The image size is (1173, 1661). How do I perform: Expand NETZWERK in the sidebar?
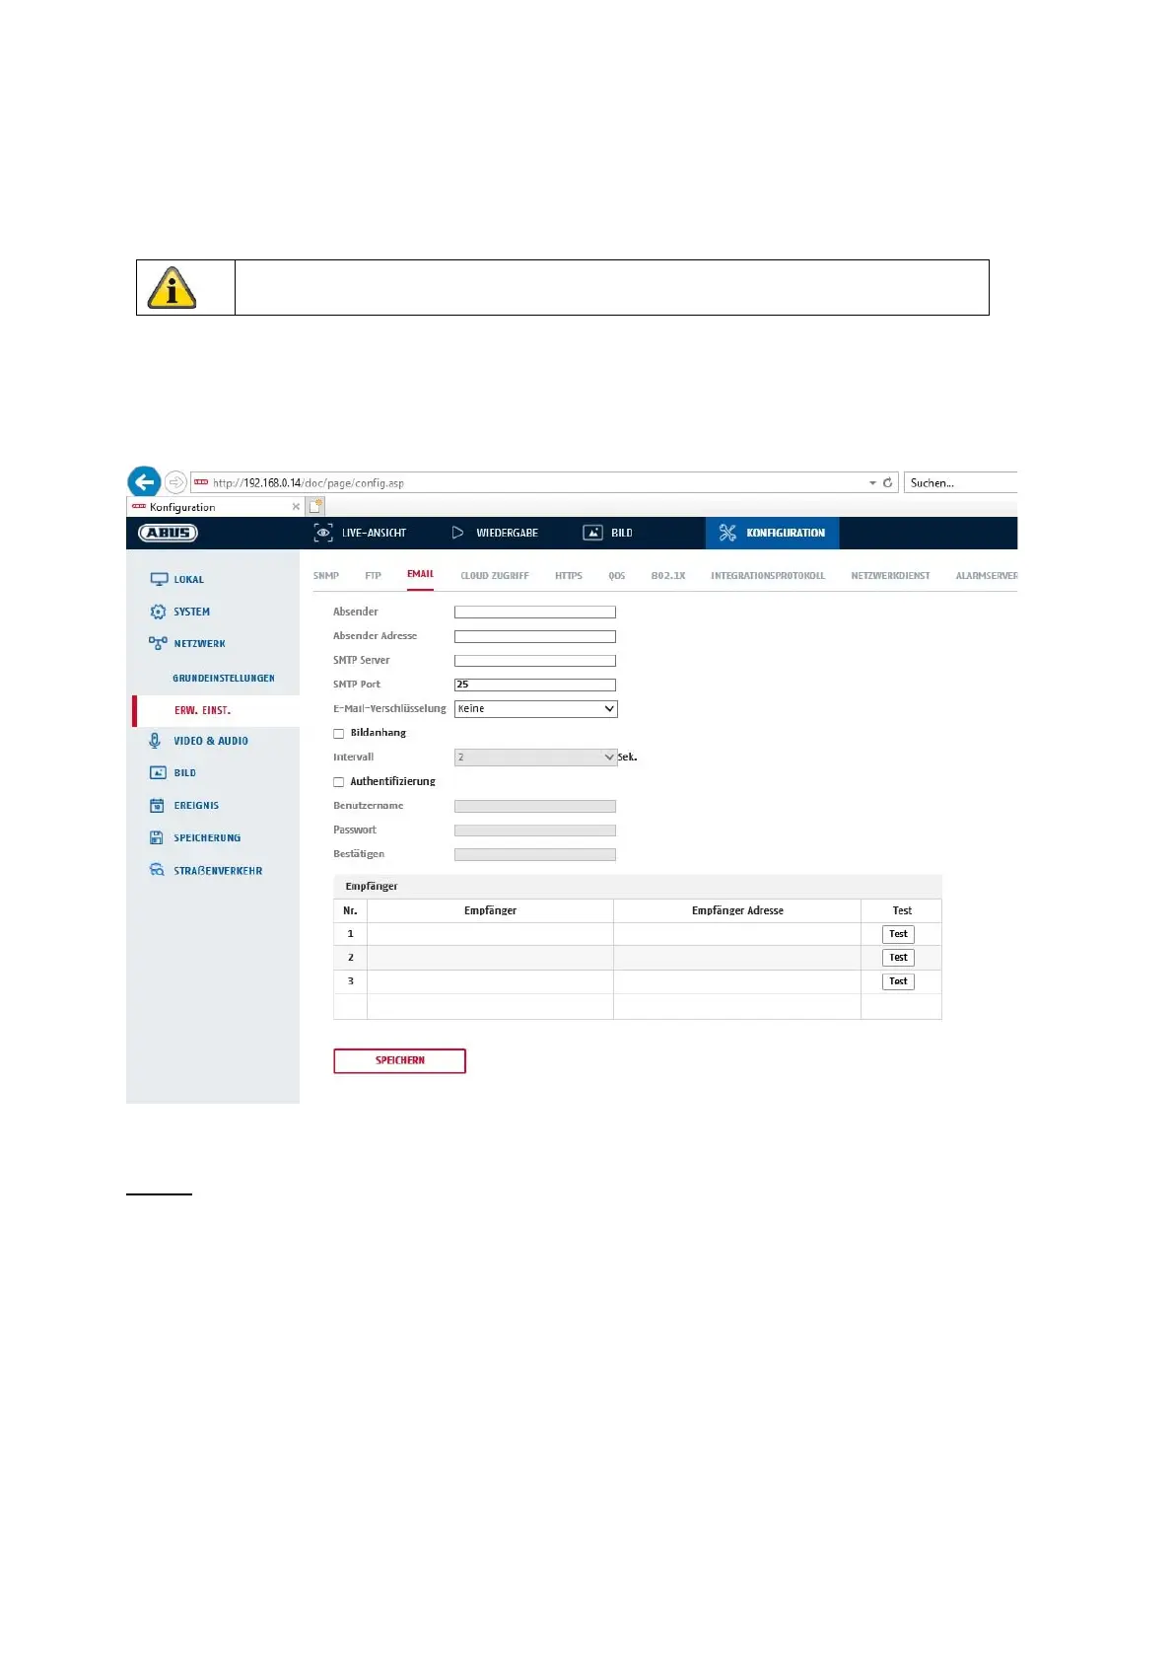[200, 644]
